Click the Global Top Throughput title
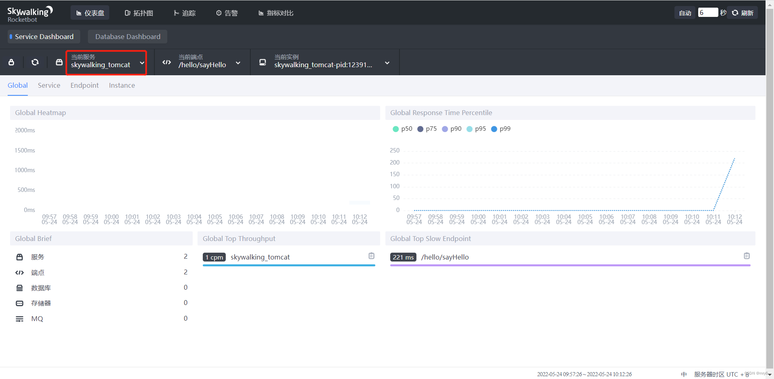Screen dimensions: 774x379 (239, 239)
